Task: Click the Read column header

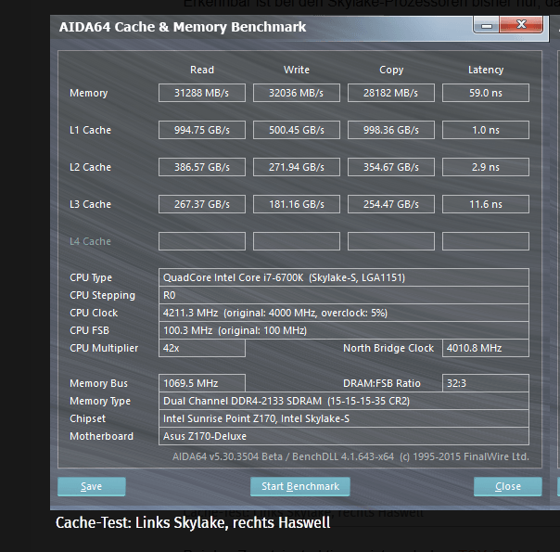Action: tap(202, 70)
